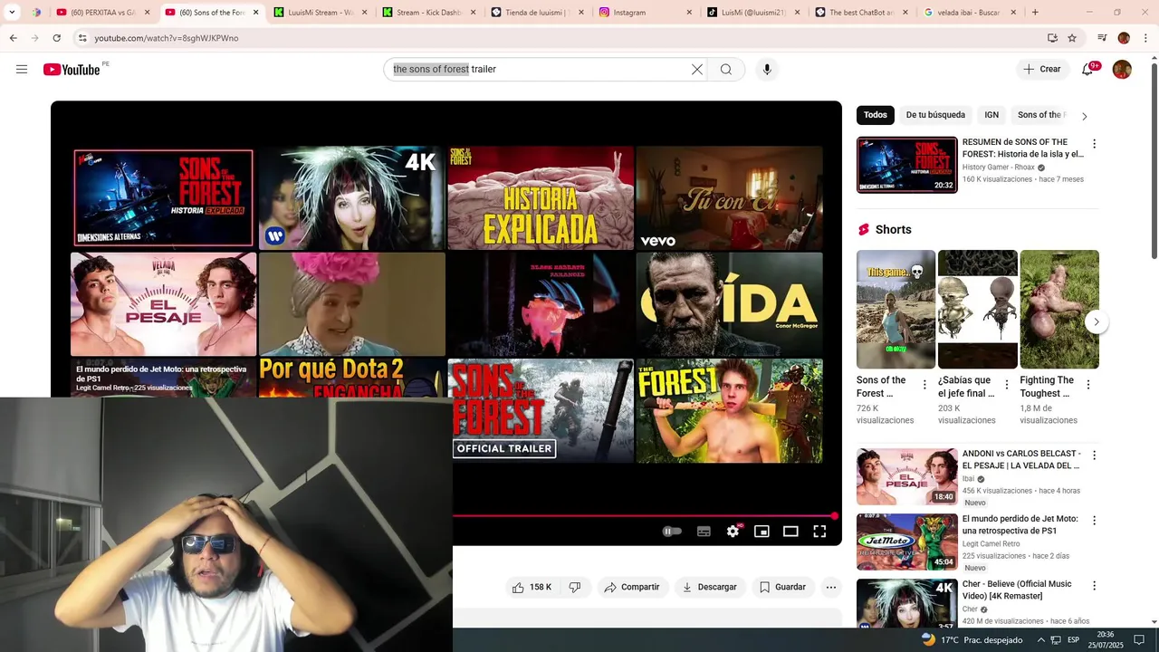1159x652 pixels.
Task: Toggle the autoplay switch in player
Action: pos(672,532)
